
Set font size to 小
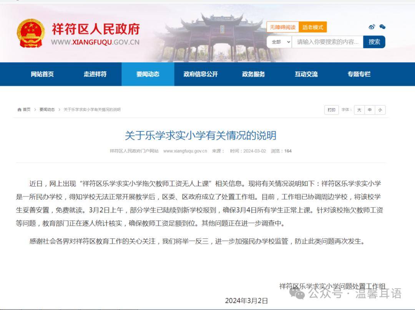pyautogui.click(x=380, y=110)
